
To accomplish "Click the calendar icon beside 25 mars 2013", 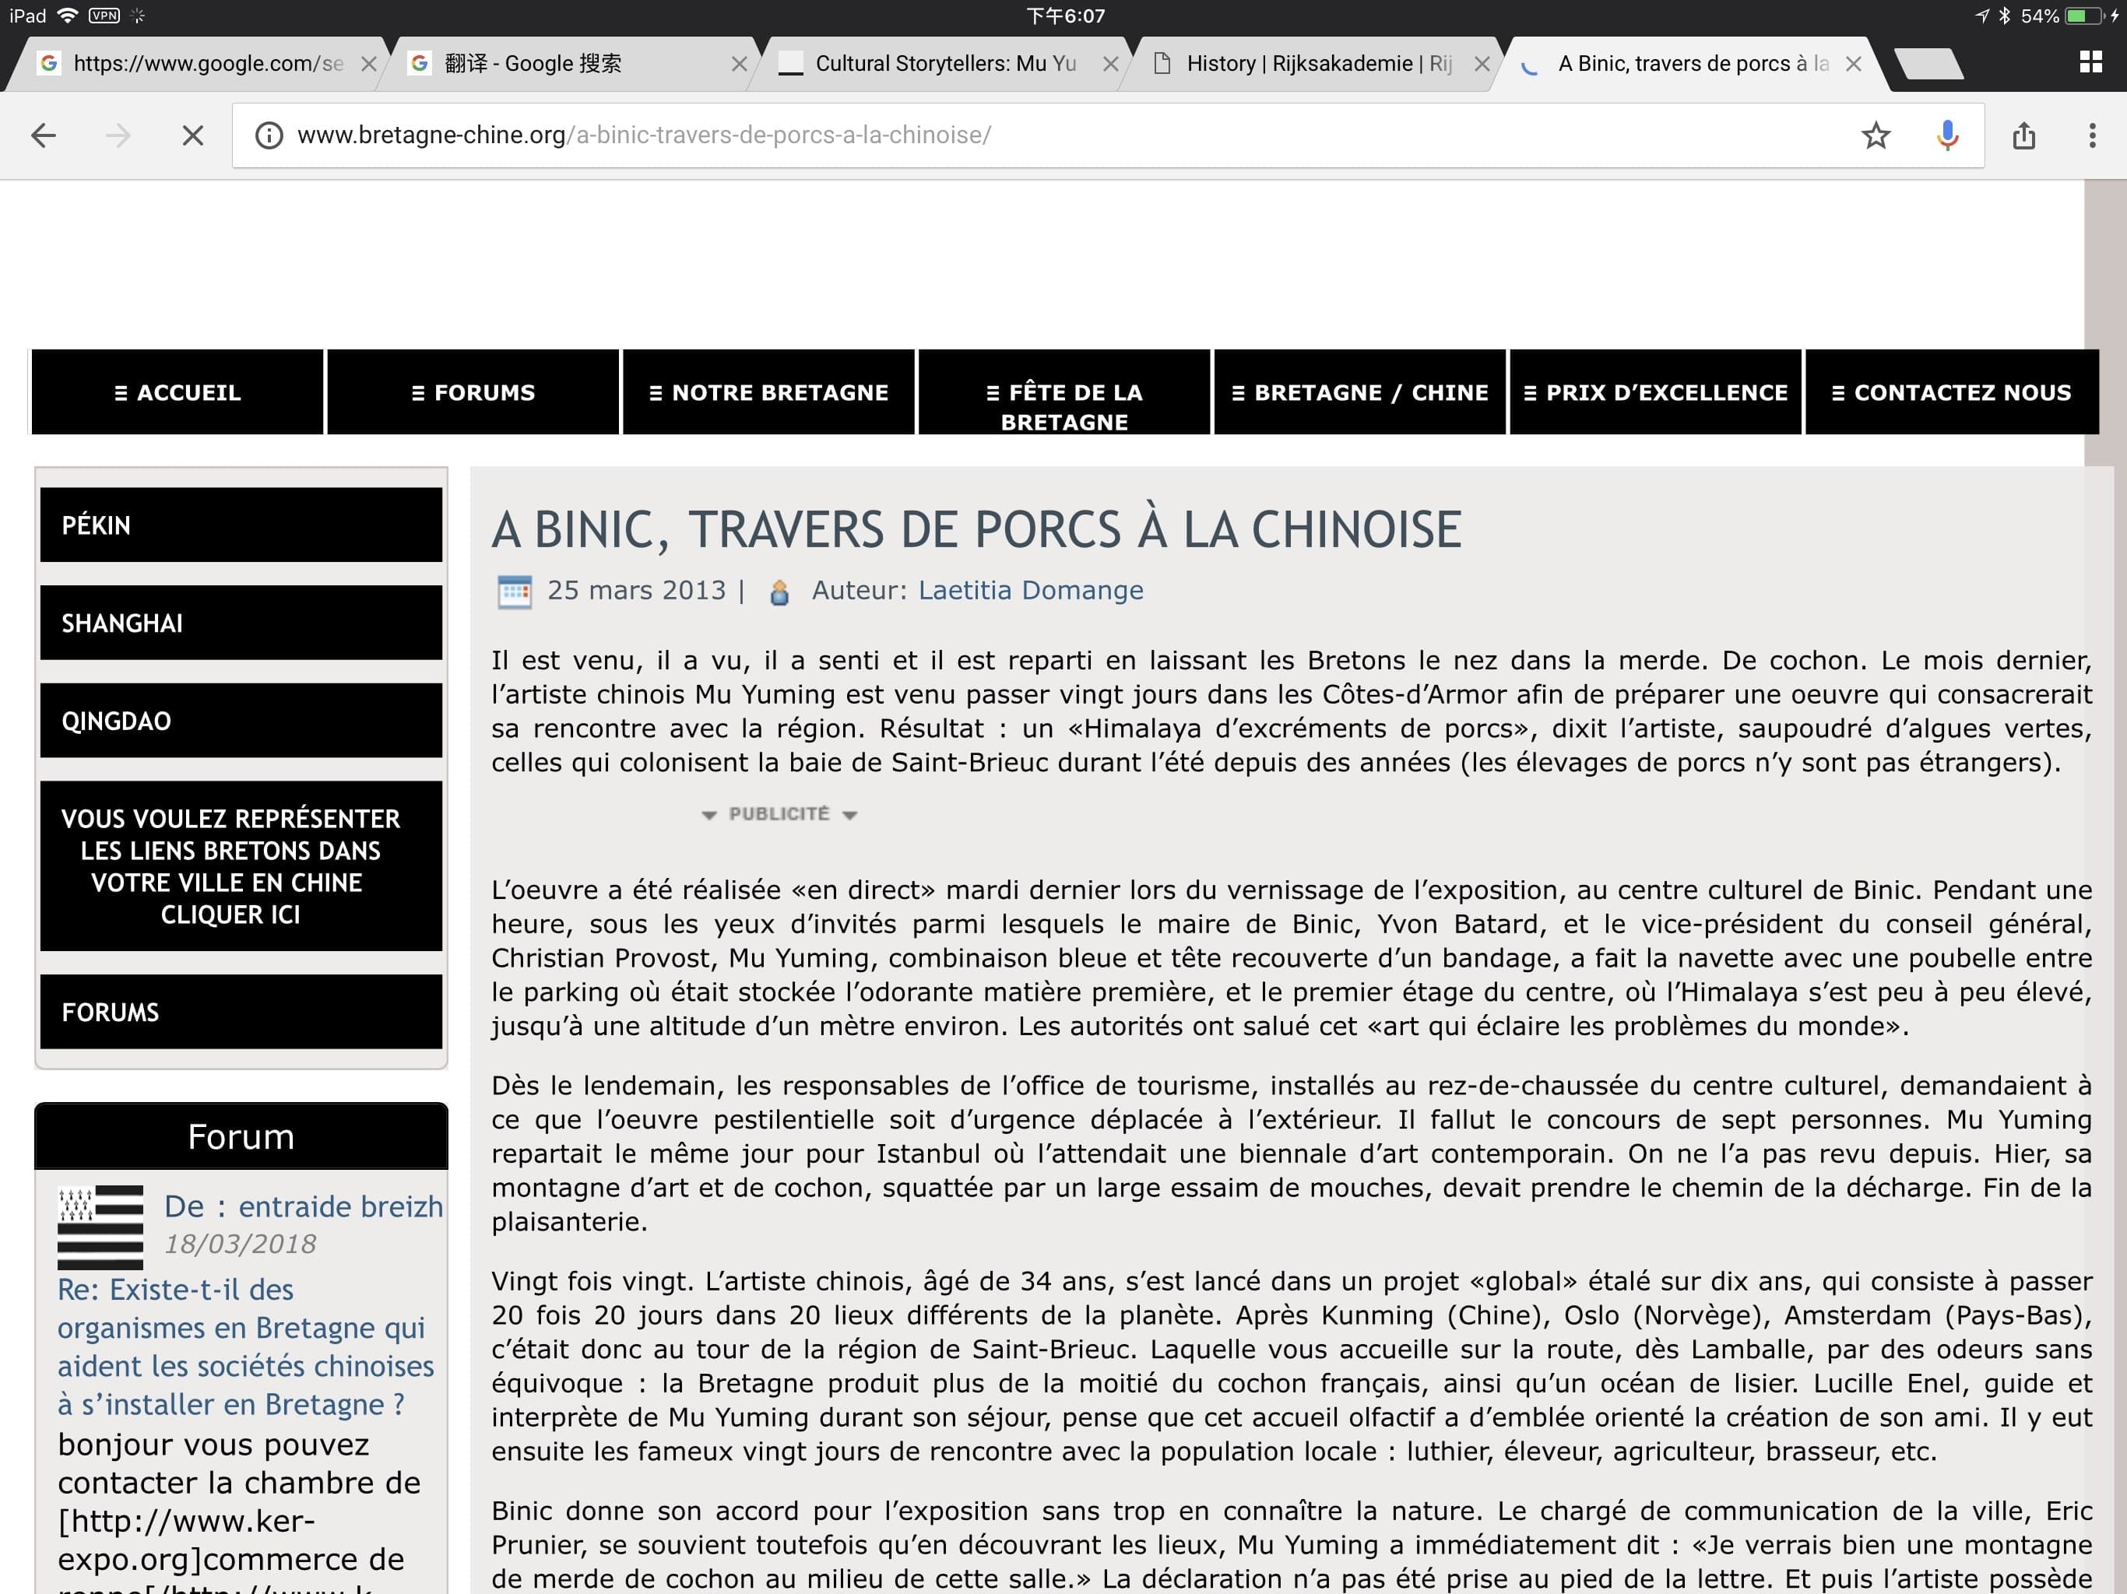I will [515, 592].
